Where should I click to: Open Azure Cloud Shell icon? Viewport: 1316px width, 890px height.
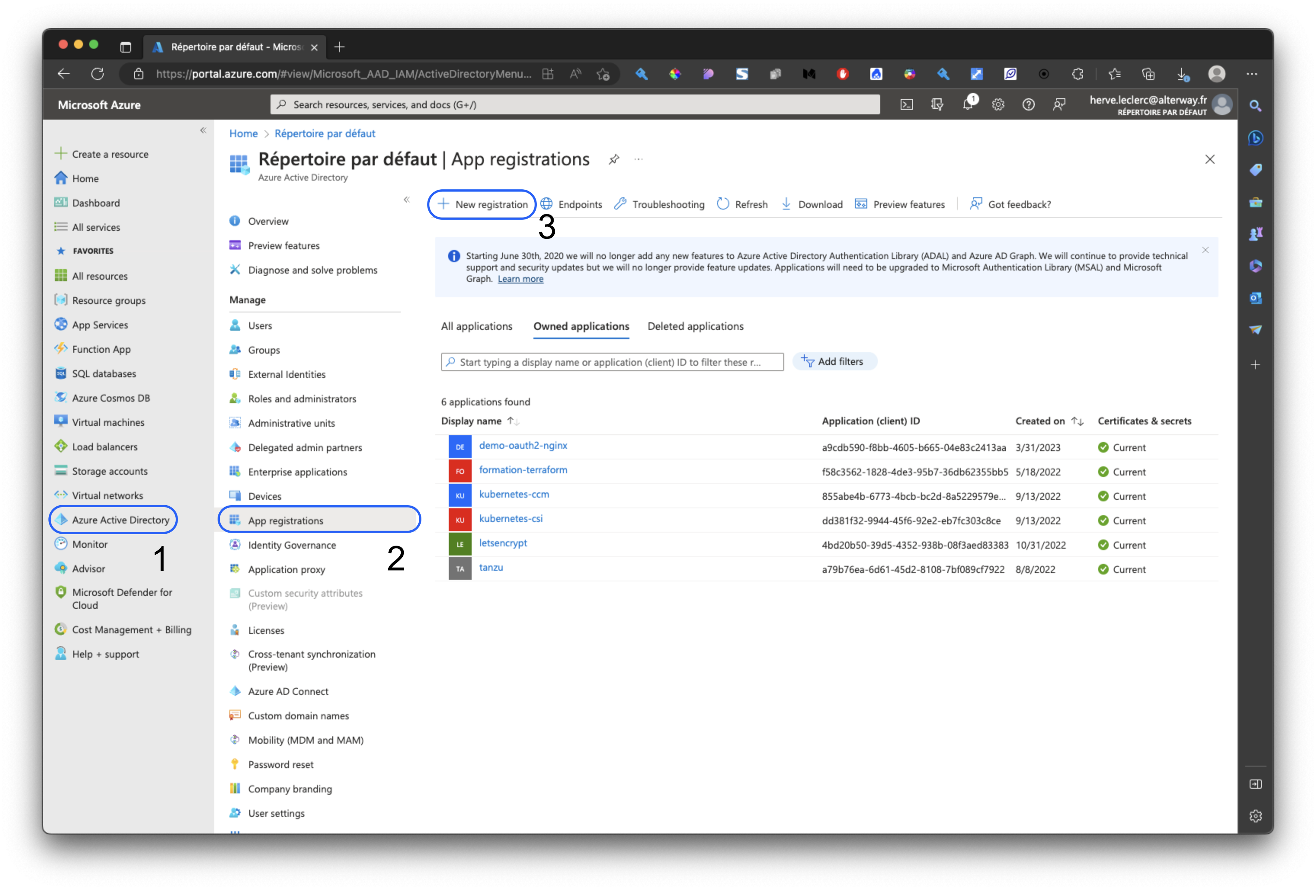point(906,105)
